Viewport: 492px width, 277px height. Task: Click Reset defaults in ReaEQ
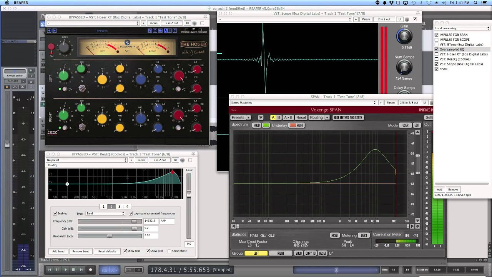point(107,251)
